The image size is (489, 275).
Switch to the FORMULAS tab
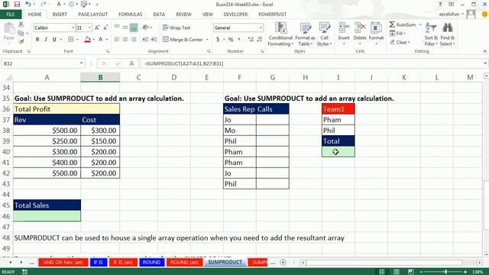[131, 15]
